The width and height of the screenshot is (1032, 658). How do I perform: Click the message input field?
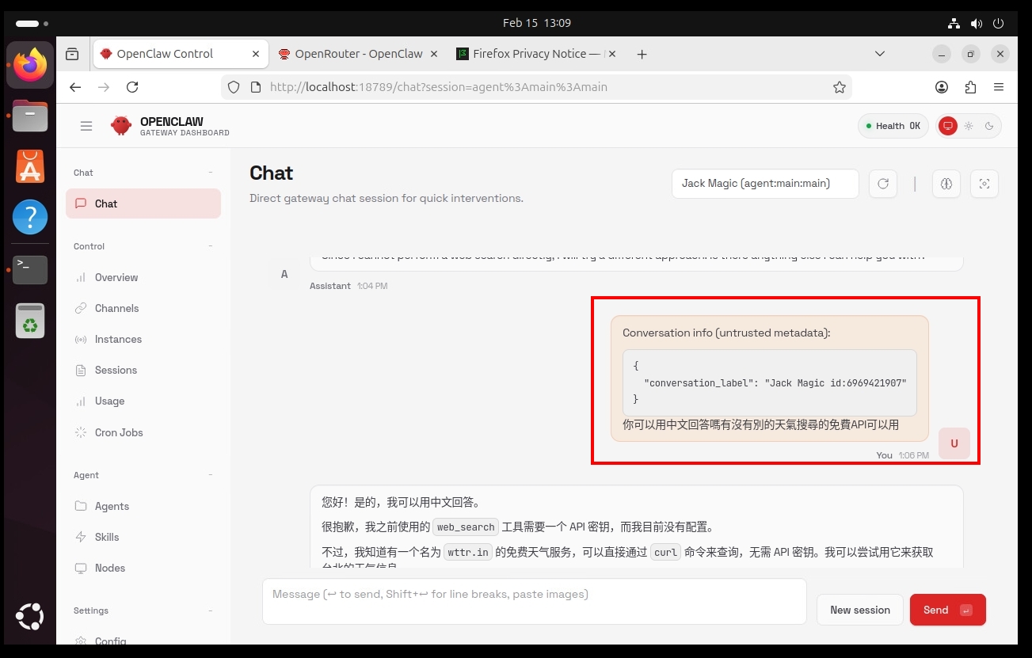[534, 601]
